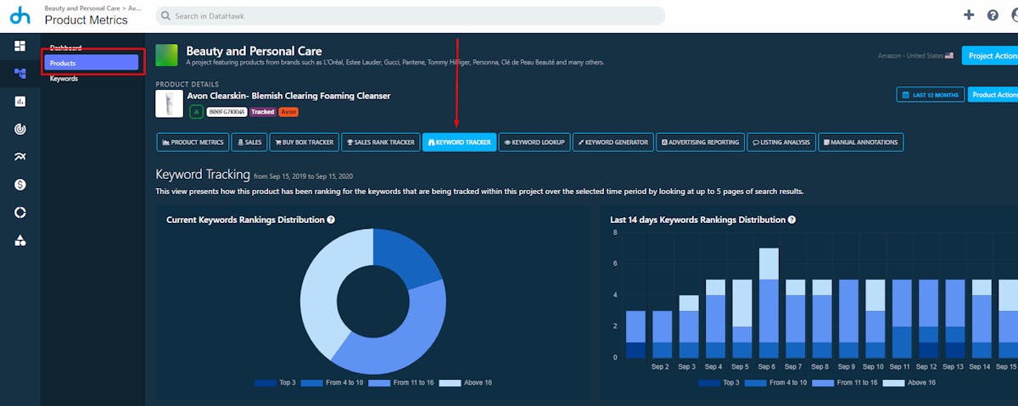Select Products in the side menu
This screenshot has width=1018, height=406.
(91, 63)
